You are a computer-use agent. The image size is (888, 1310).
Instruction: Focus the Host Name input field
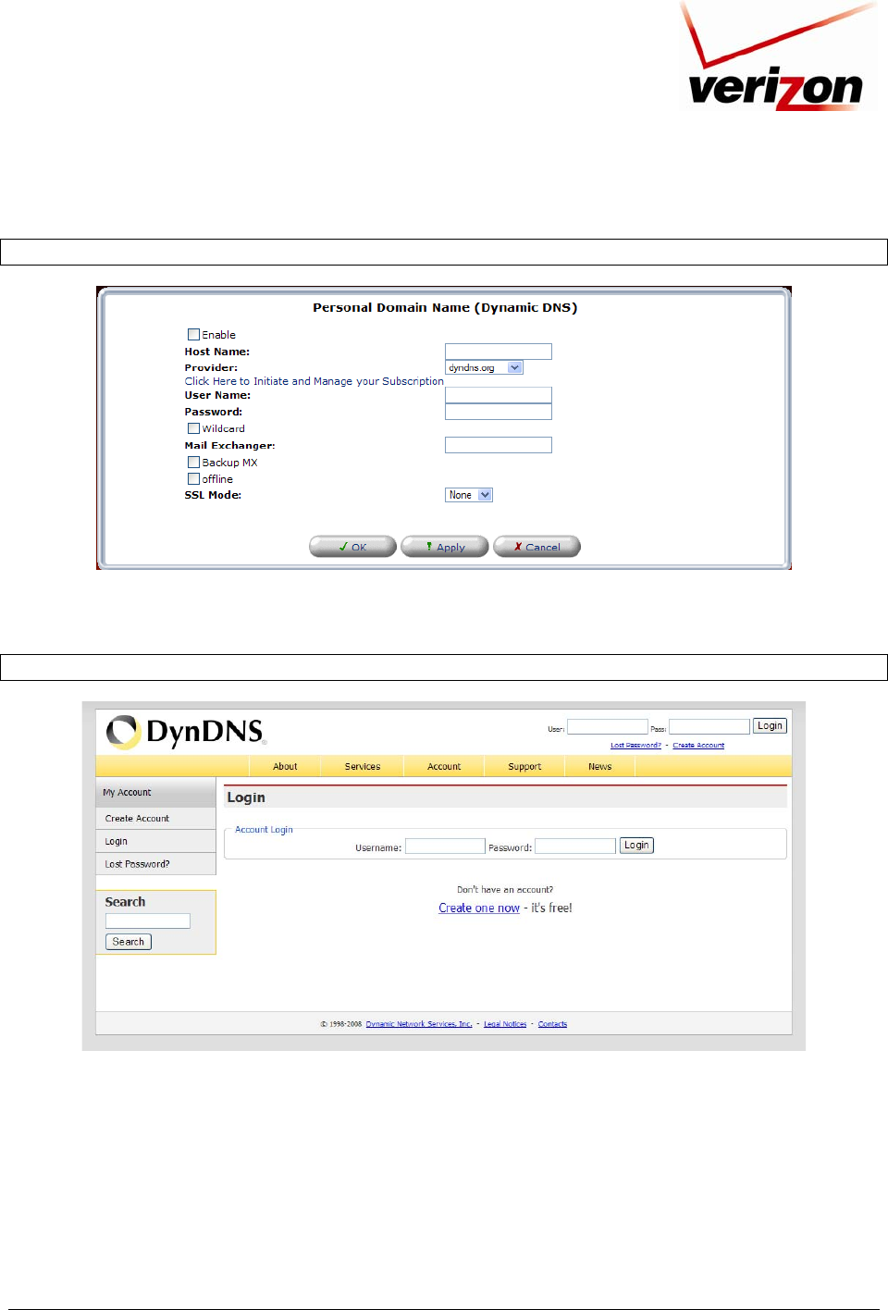498,352
